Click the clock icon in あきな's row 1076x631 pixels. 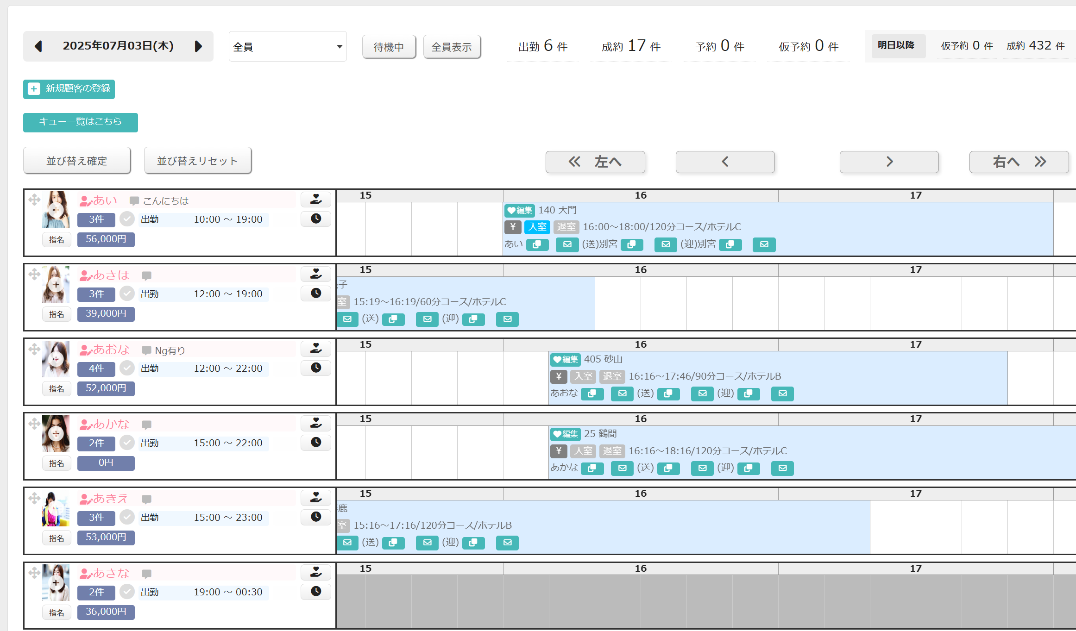click(x=316, y=591)
